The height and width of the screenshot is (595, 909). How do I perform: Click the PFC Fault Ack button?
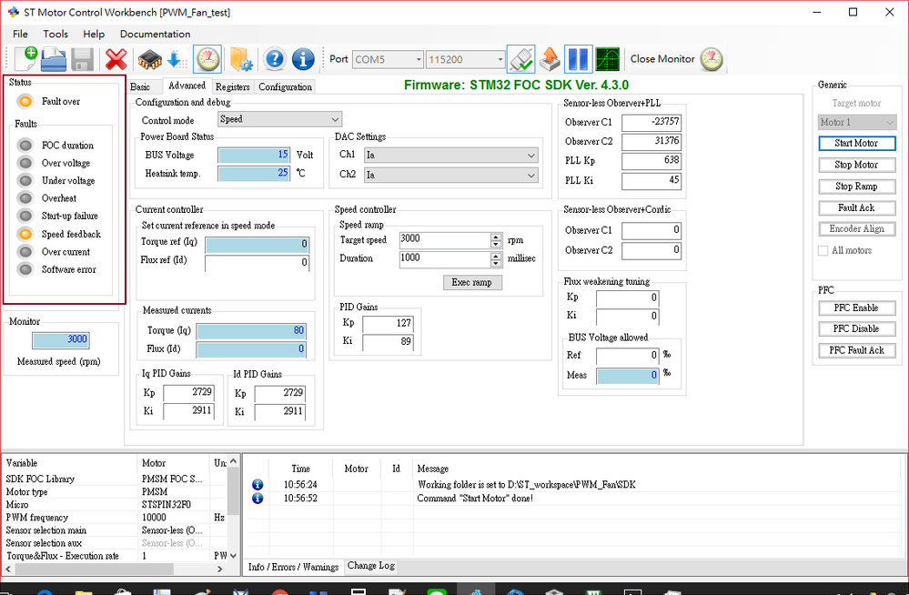click(x=857, y=350)
